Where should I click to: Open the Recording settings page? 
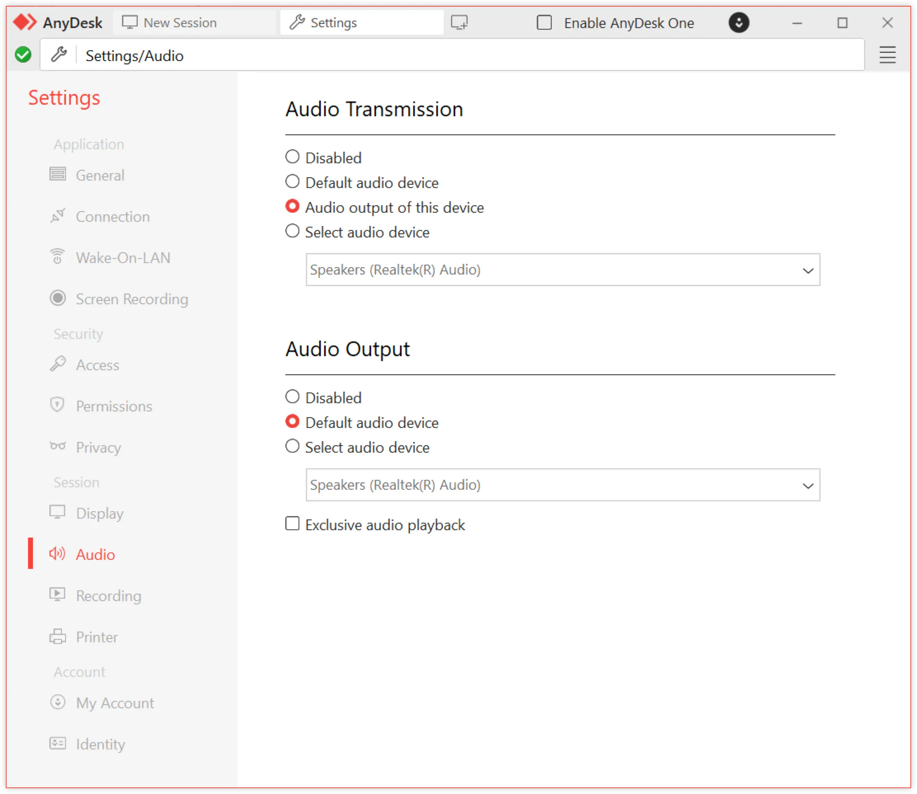[x=108, y=595]
